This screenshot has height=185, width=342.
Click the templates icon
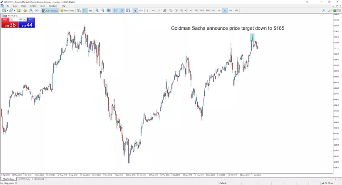[x=128, y=10]
